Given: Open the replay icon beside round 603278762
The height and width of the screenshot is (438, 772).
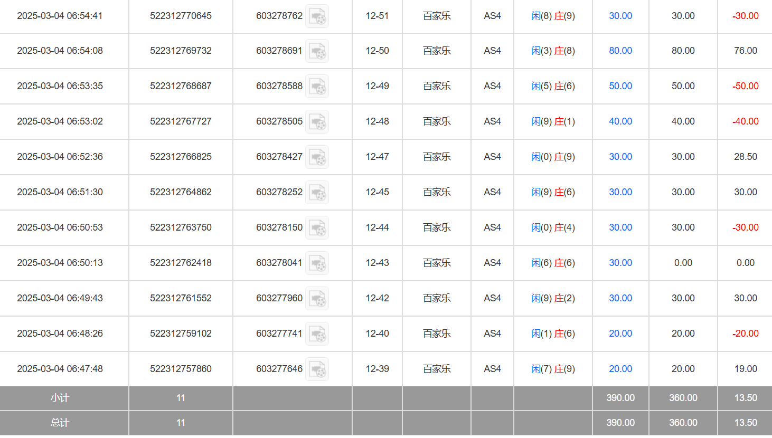Looking at the screenshot, I should (x=317, y=16).
